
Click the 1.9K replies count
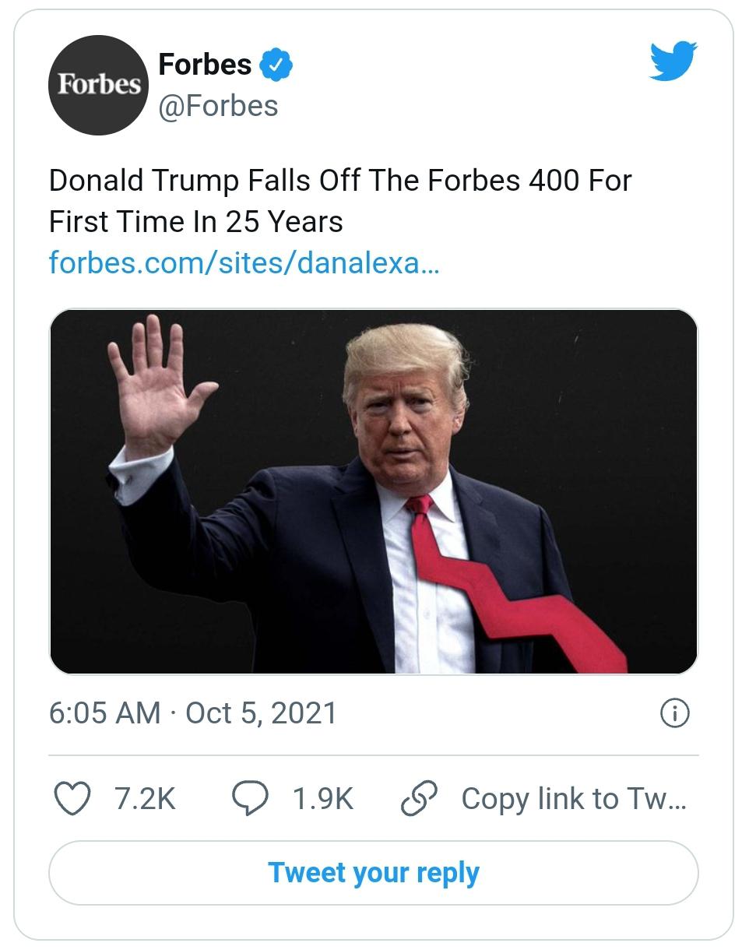tap(322, 799)
